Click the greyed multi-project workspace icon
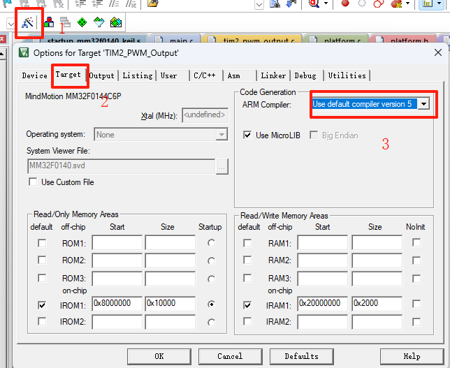450x368 pixels. [65, 22]
